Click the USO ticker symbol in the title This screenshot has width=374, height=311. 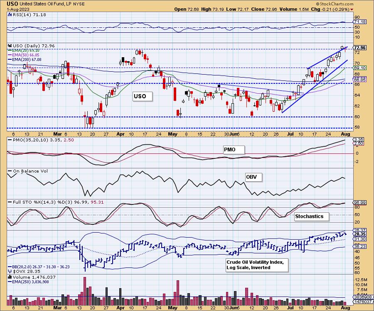tap(12, 4)
